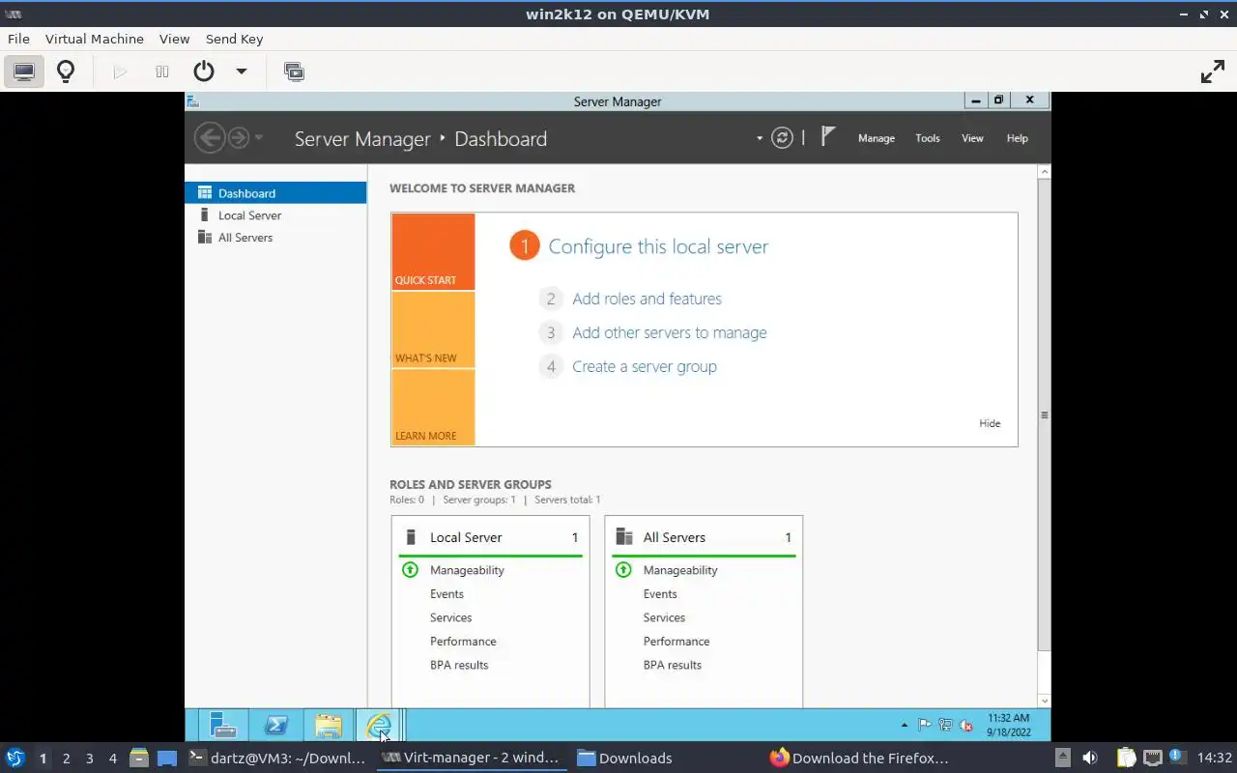Open the manage VM snapshots icon

tap(294, 72)
